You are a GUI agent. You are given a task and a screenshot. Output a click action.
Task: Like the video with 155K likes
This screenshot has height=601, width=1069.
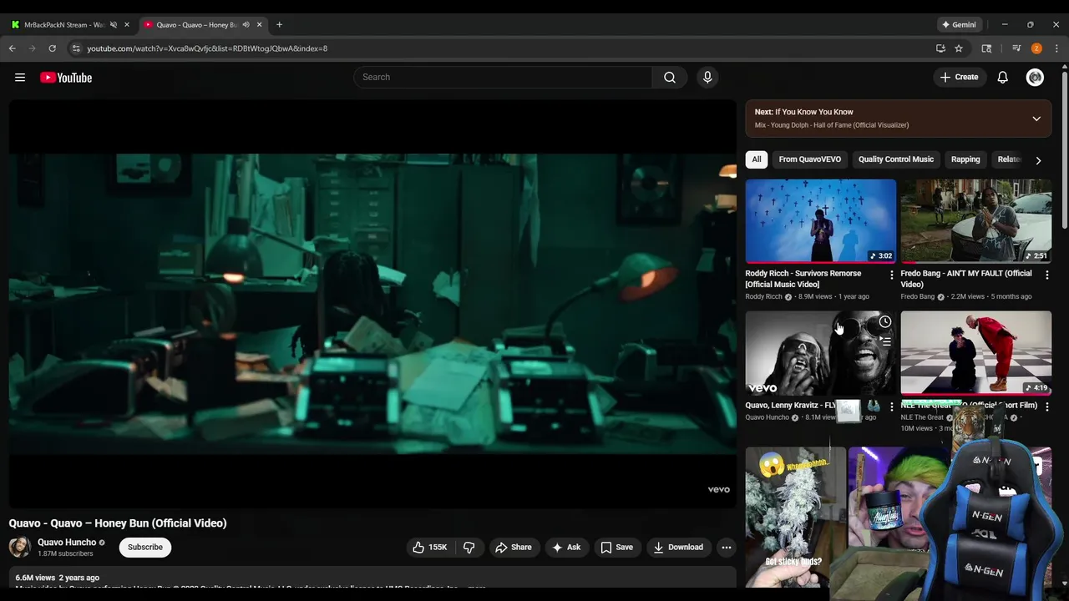pyautogui.click(x=430, y=547)
